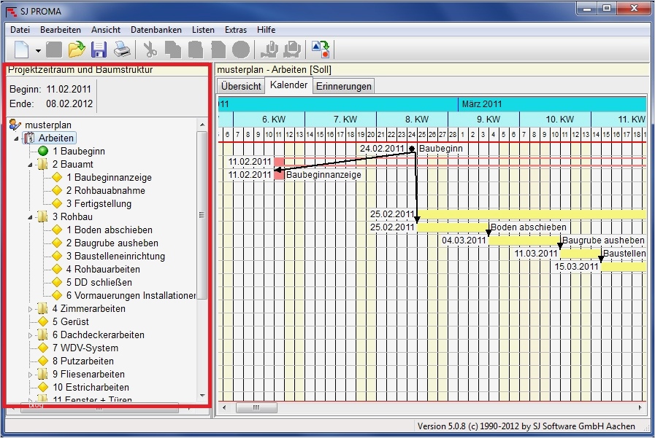Click the folder icon of 2 Bauamt
This screenshot has width=655, height=438.
[42, 164]
